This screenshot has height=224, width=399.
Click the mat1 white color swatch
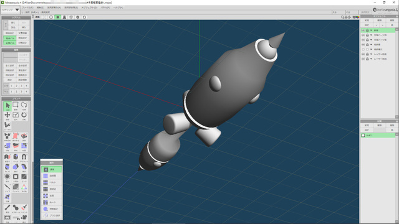click(363, 136)
